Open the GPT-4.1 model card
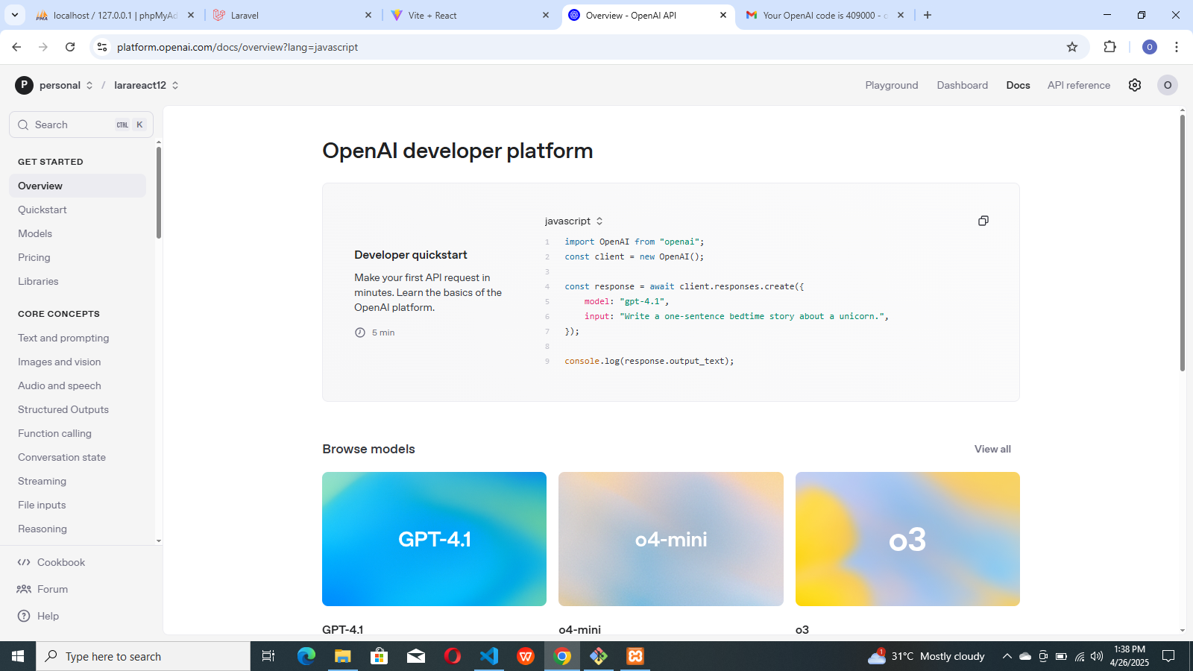 [434, 539]
